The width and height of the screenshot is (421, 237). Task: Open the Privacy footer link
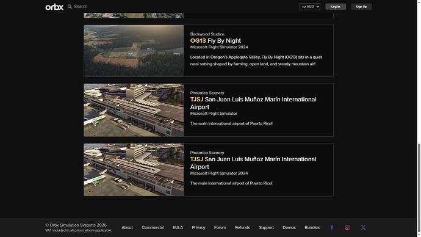[x=198, y=227]
